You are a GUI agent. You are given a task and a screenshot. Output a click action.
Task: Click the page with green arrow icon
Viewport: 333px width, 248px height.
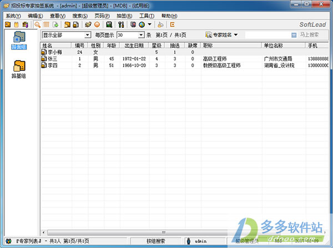tap(56, 24)
